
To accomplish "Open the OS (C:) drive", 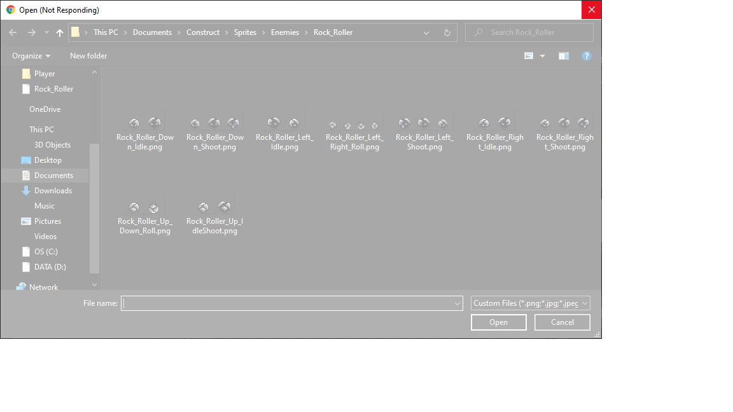I will click(x=46, y=251).
